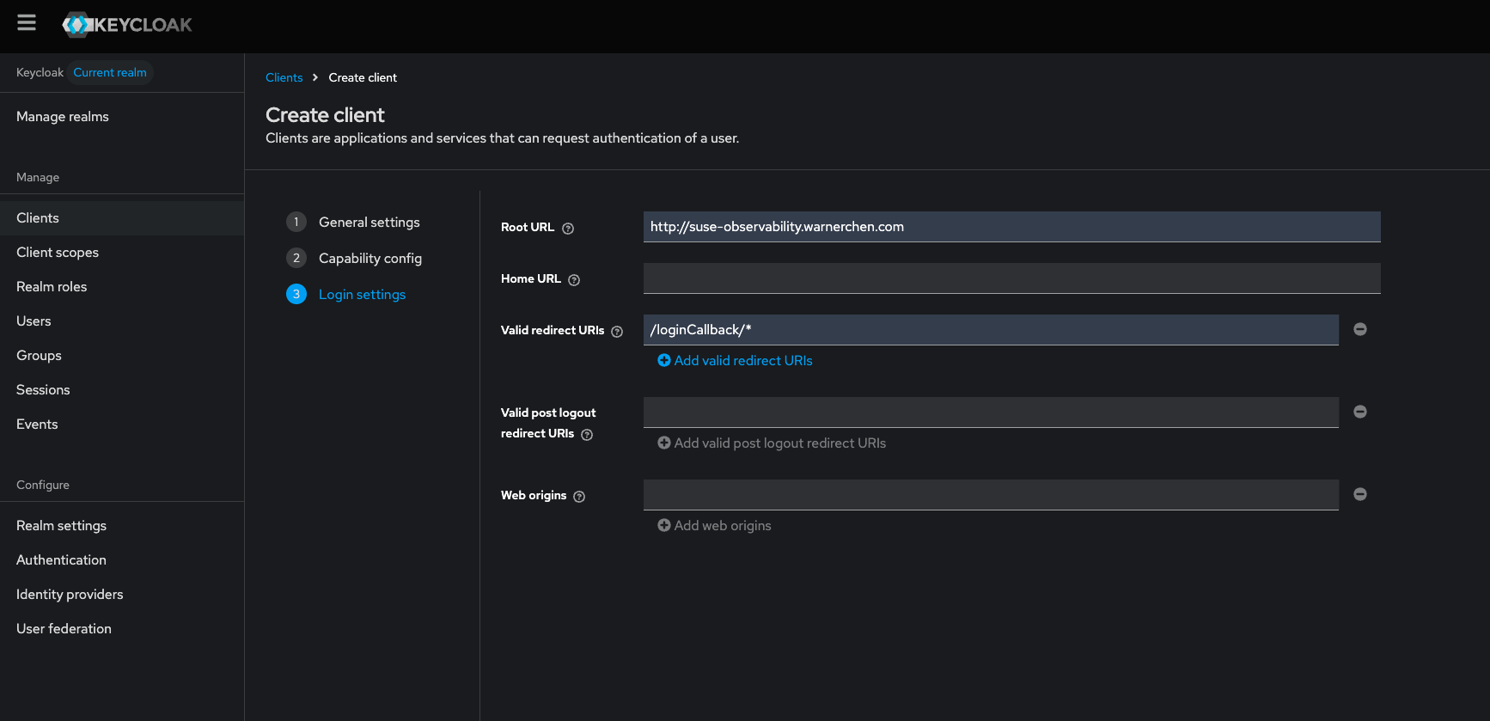Click Add valid redirect URIs link
This screenshot has width=1490, height=721.
[735, 361]
